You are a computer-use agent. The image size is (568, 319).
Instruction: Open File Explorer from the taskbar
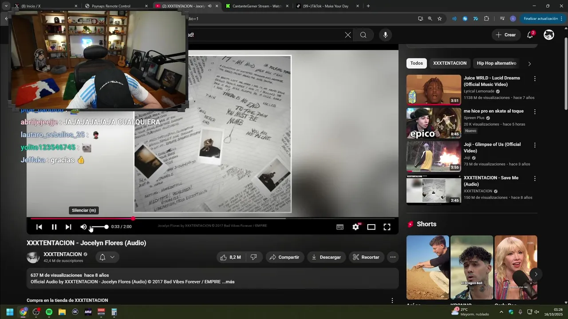(x=62, y=312)
